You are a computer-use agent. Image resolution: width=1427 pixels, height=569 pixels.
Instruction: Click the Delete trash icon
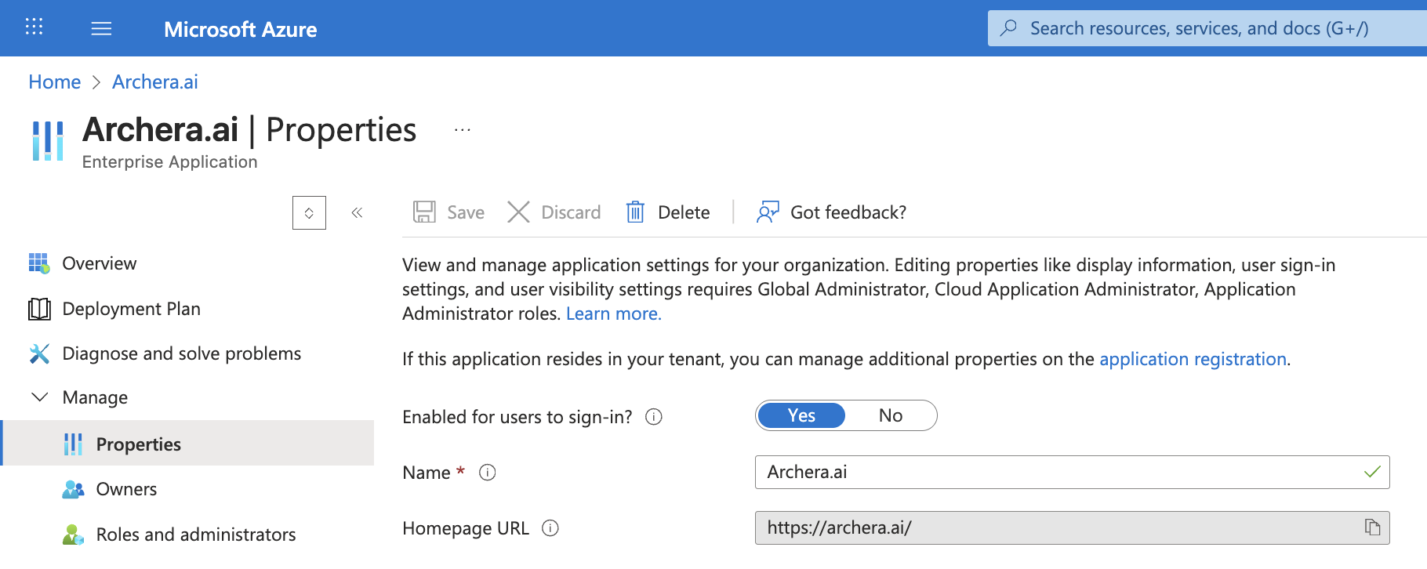point(635,212)
